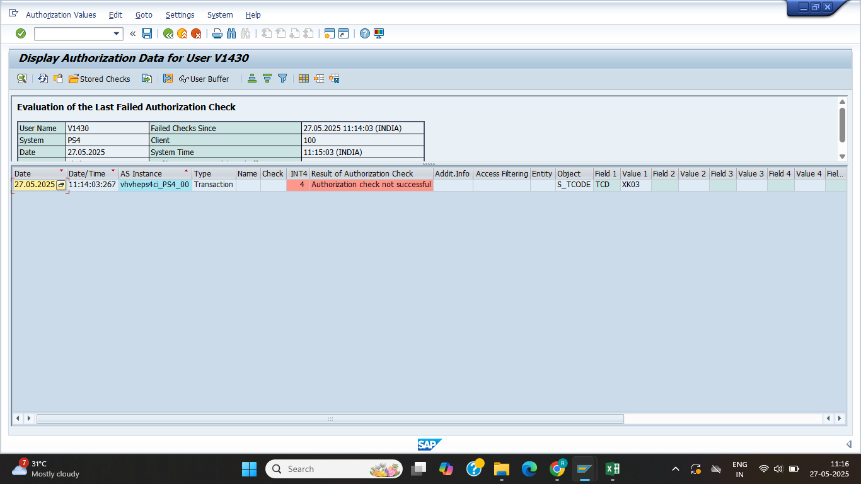Click the Save diskette icon

(147, 33)
